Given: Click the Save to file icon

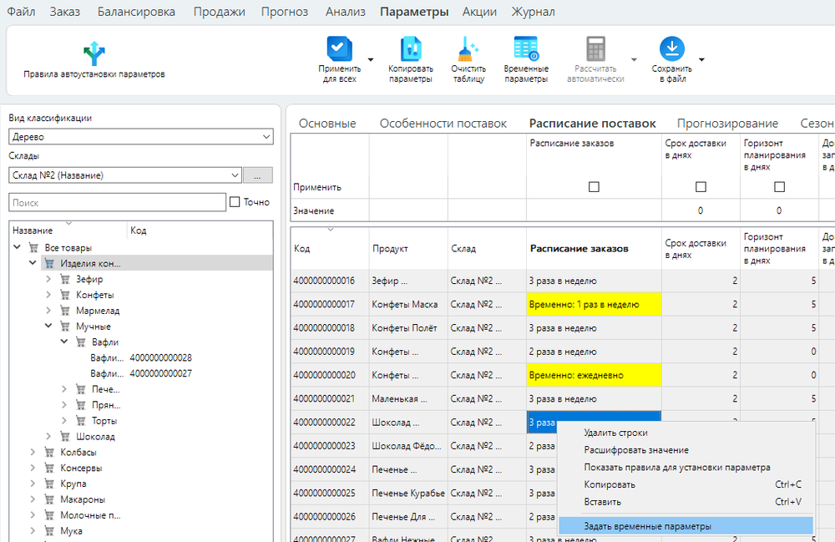Looking at the screenshot, I should coord(671,48).
